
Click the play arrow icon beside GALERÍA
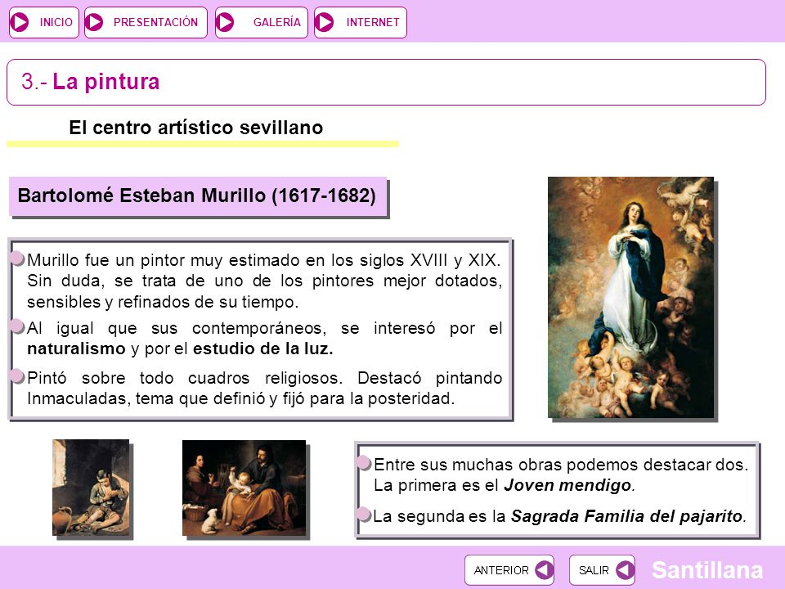226,23
